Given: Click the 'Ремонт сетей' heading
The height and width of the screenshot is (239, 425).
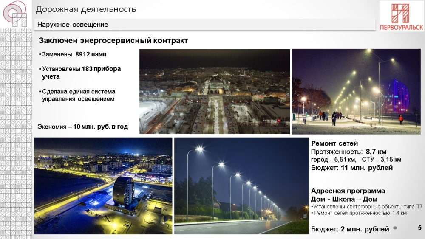Looking at the screenshot, I should pyautogui.click(x=334, y=143).
